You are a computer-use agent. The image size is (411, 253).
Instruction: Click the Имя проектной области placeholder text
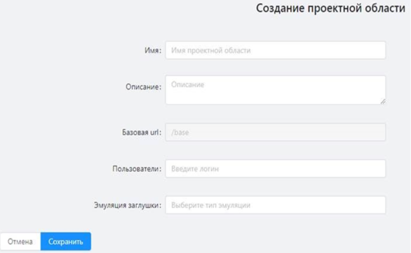(211, 50)
